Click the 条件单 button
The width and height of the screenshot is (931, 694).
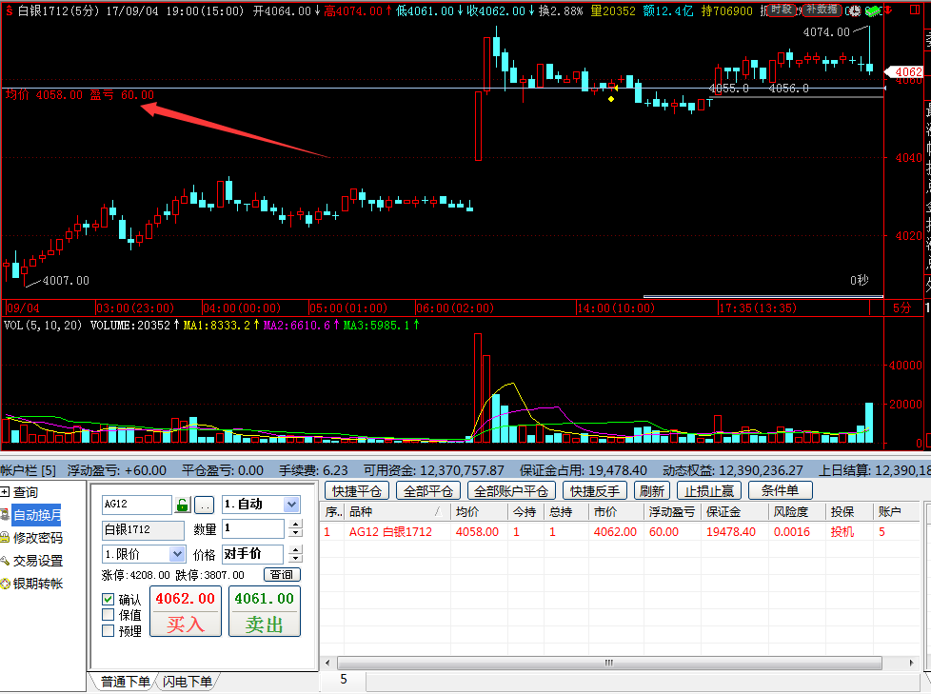781,491
